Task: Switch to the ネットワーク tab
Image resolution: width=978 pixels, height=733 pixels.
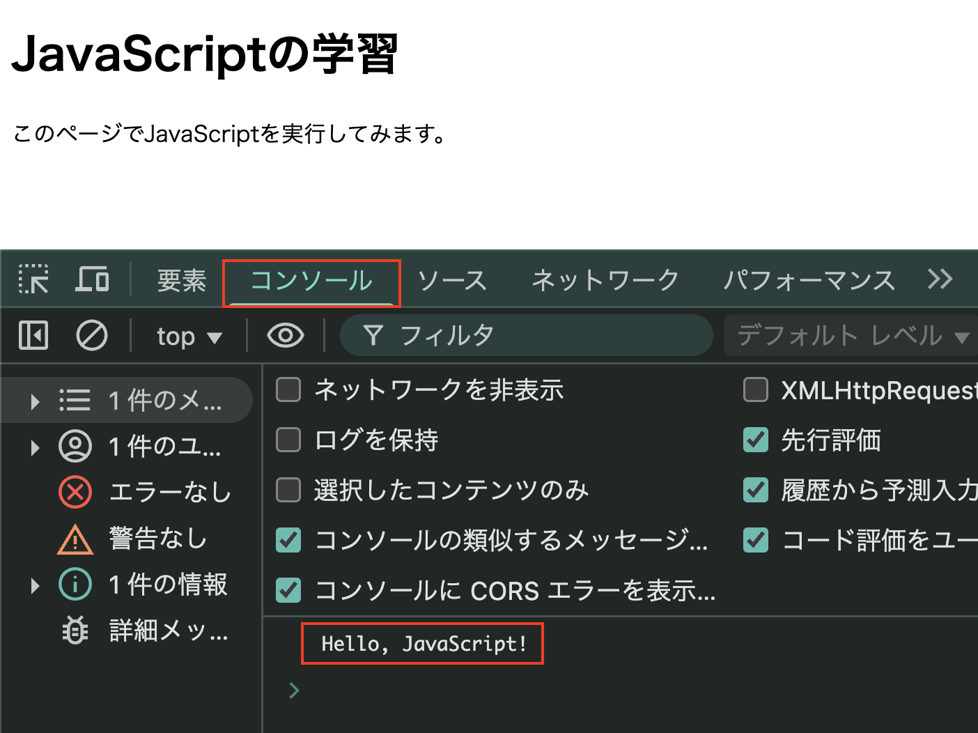Action: coord(605,280)
